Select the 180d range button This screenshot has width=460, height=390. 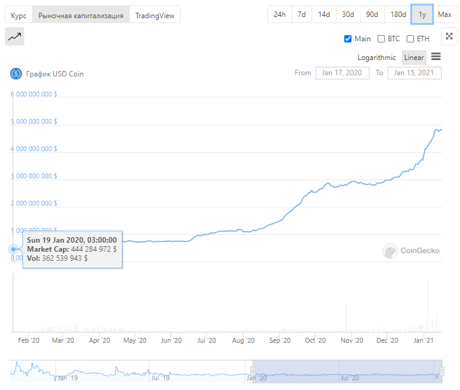[x=398, y=15]
